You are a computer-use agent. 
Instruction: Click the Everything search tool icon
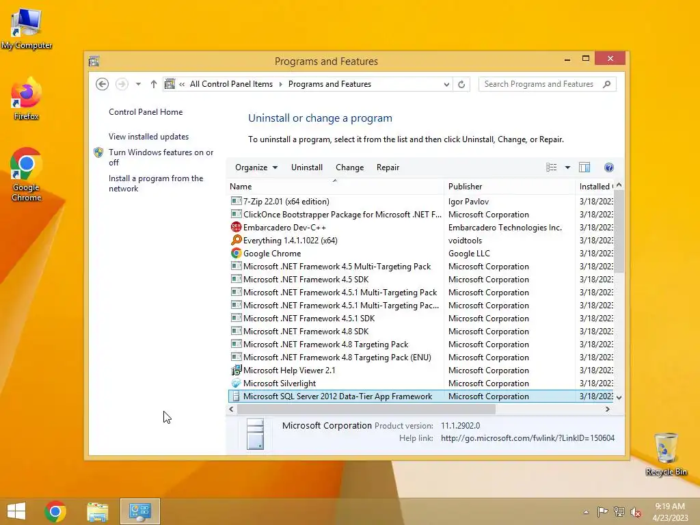[x=236, y=240]
